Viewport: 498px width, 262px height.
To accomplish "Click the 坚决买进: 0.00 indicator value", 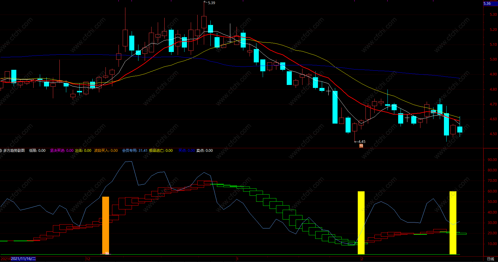I will click(x=62, y=151).
